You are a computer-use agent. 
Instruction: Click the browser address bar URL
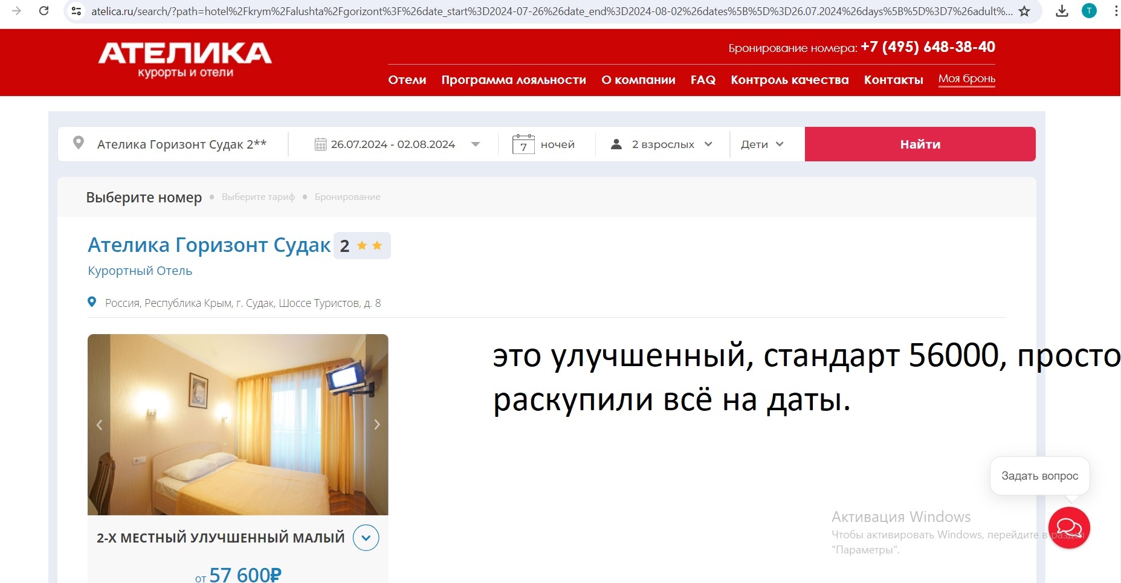[552, 11]
